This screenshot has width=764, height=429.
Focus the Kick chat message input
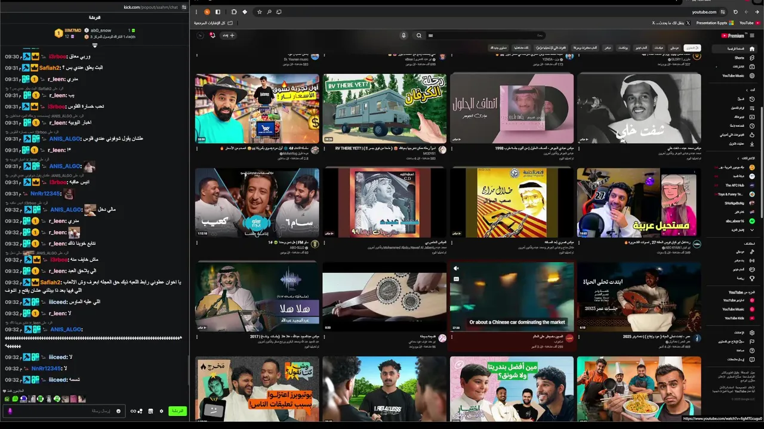pyautogui.click(x=64, y=411)
